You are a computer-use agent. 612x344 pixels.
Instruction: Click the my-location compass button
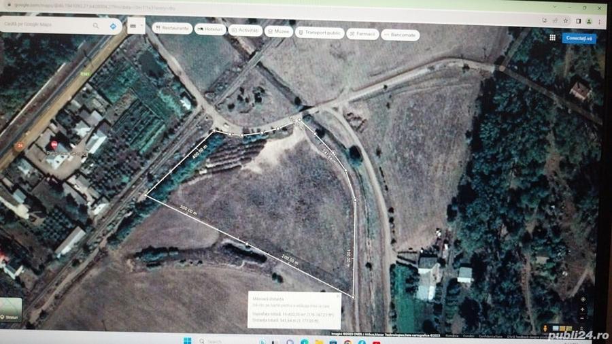583,299
